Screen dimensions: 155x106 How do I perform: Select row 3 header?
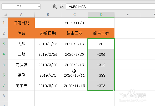(x=4, y=43)
